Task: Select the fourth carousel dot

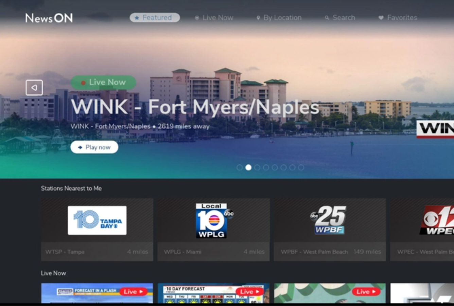Action: 266,167
